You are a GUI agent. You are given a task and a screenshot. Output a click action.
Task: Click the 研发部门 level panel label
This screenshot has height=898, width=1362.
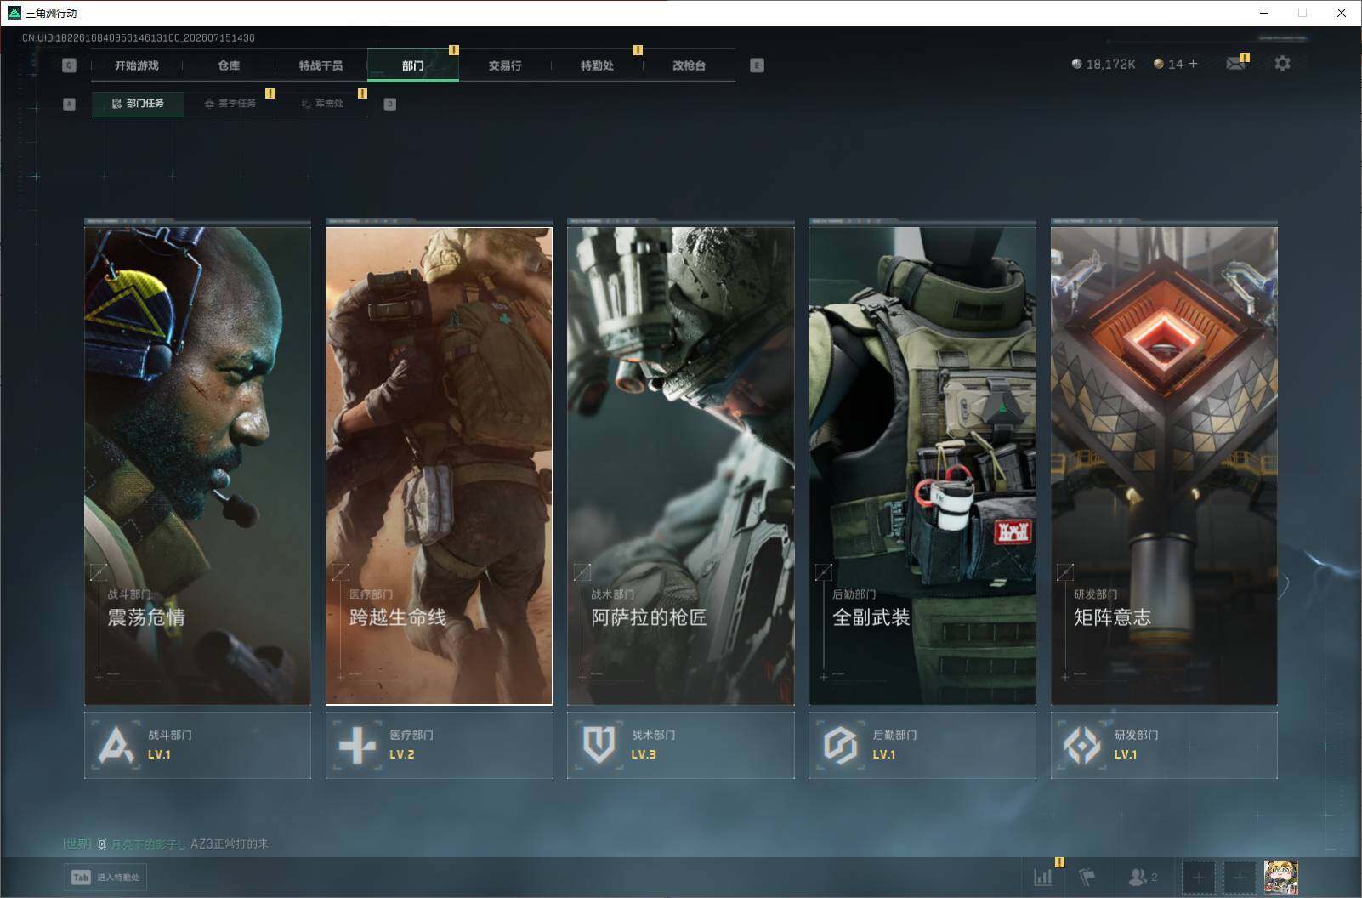pyautogui.click(x=1136, y=735)
